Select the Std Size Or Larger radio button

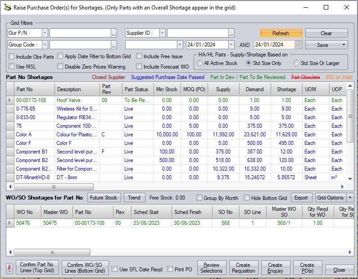pos(296,63)
